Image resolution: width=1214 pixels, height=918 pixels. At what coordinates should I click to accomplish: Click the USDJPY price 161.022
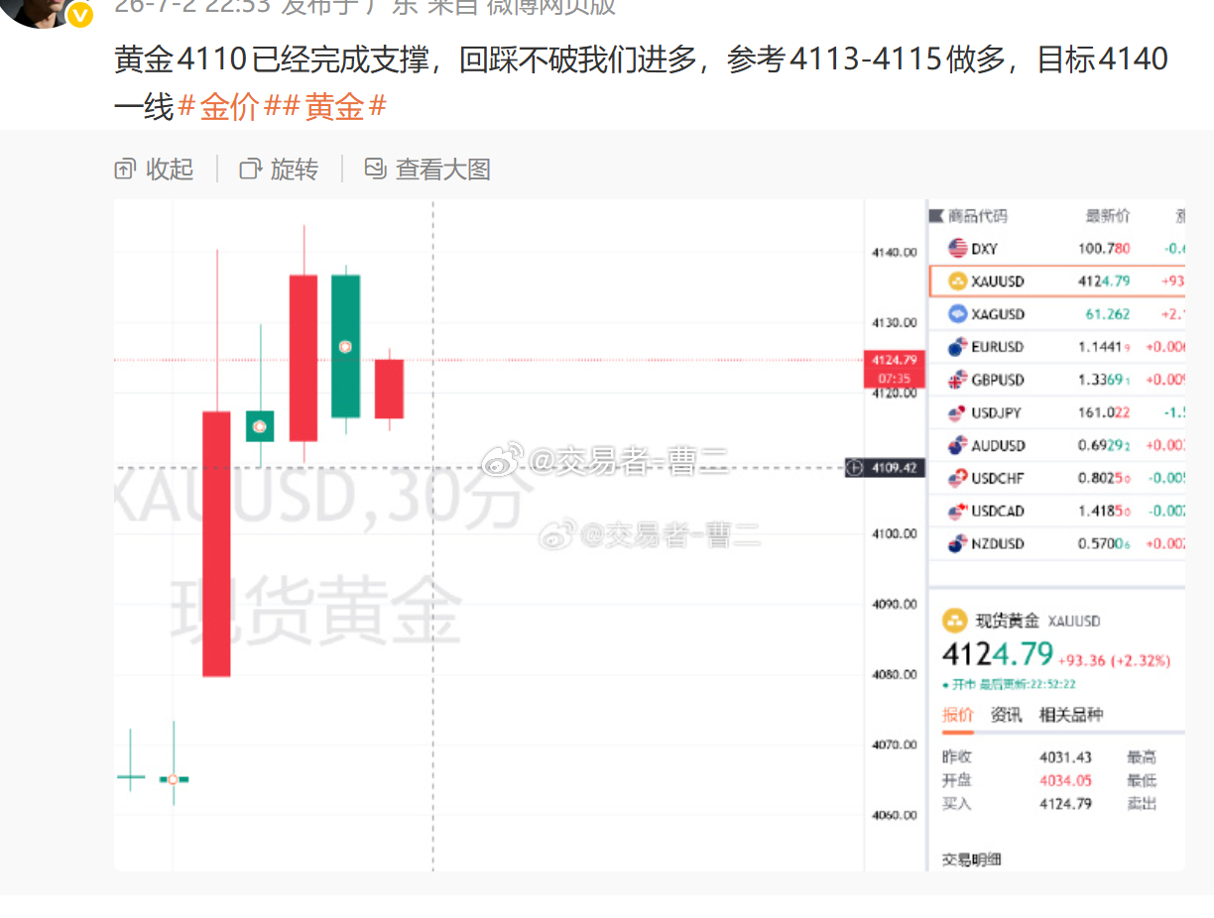(1104, 412)
